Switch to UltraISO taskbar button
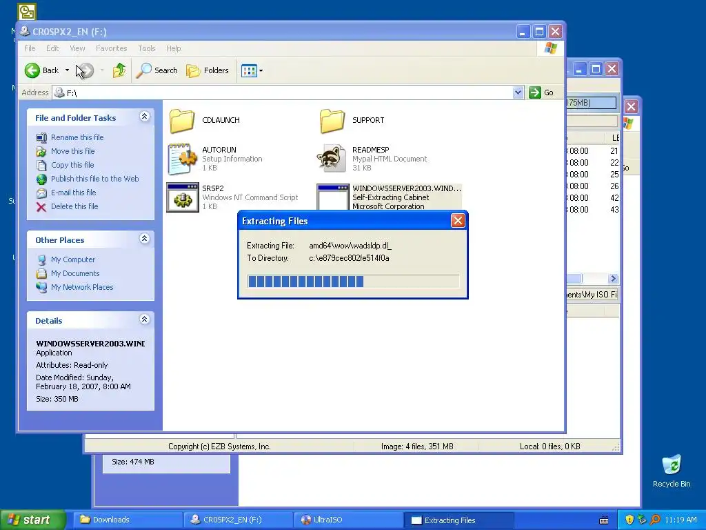The height and width of the screenshot is (530, 706). point(349,520)
